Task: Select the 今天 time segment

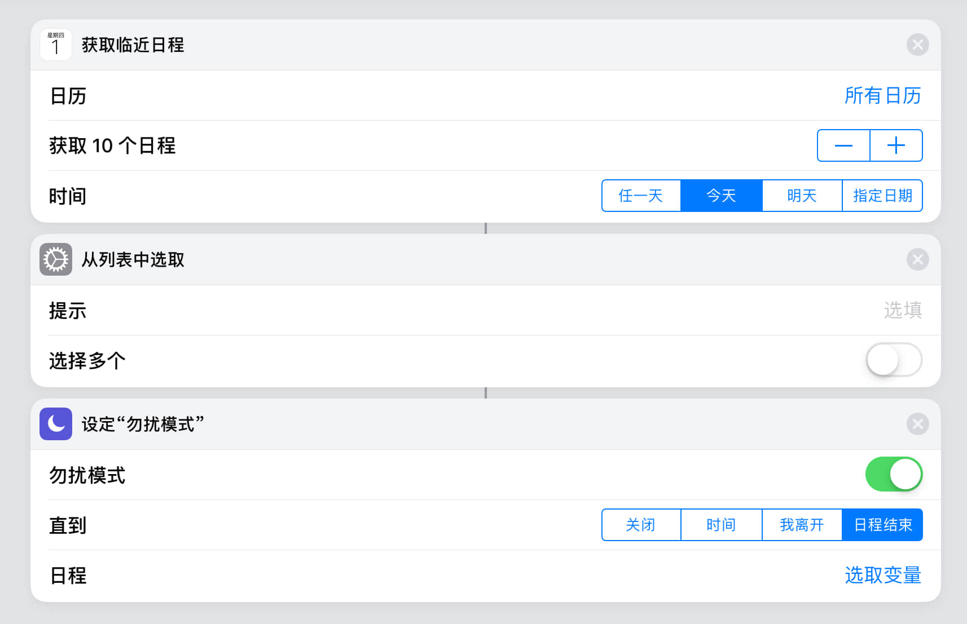Action: (721, 196)
